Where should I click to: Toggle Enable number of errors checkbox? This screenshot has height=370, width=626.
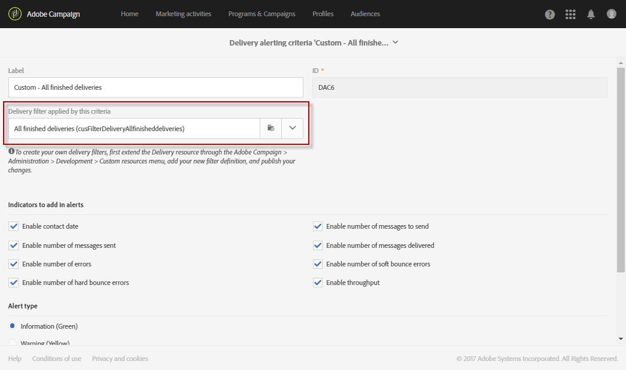pos(14,264)
